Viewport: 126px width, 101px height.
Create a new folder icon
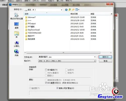73,10
